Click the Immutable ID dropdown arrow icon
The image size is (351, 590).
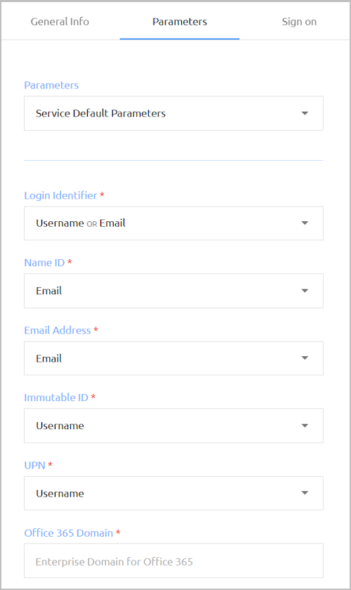point(305,426)
